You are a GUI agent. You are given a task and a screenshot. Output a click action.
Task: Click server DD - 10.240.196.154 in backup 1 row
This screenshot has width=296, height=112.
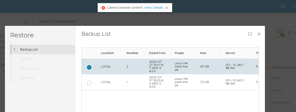pyautogui.click(x=235, y=82)
